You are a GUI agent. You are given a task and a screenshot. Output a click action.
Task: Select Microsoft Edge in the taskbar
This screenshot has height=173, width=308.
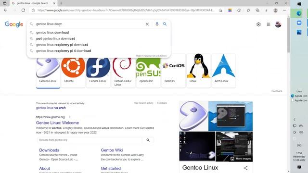pos(299,13)
